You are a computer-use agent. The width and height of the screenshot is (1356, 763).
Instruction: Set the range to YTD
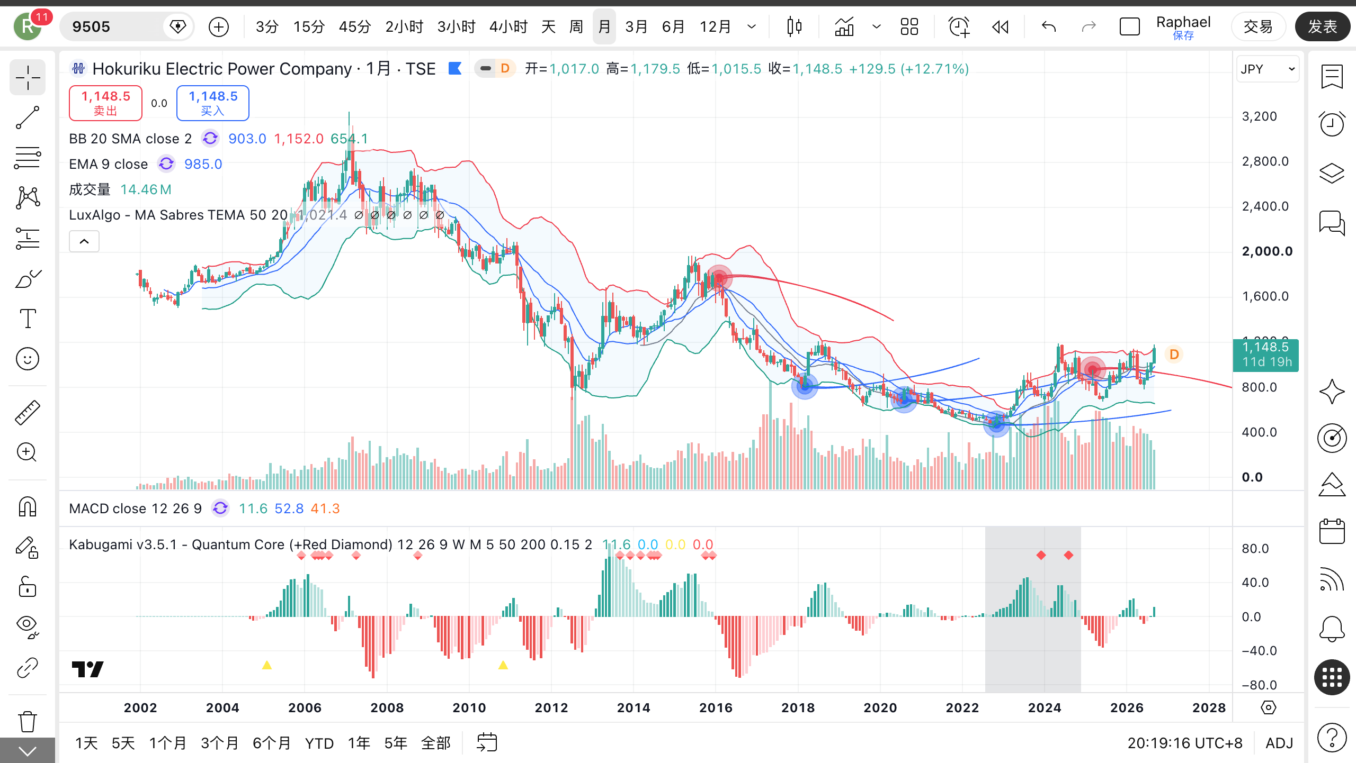[319, 743]
